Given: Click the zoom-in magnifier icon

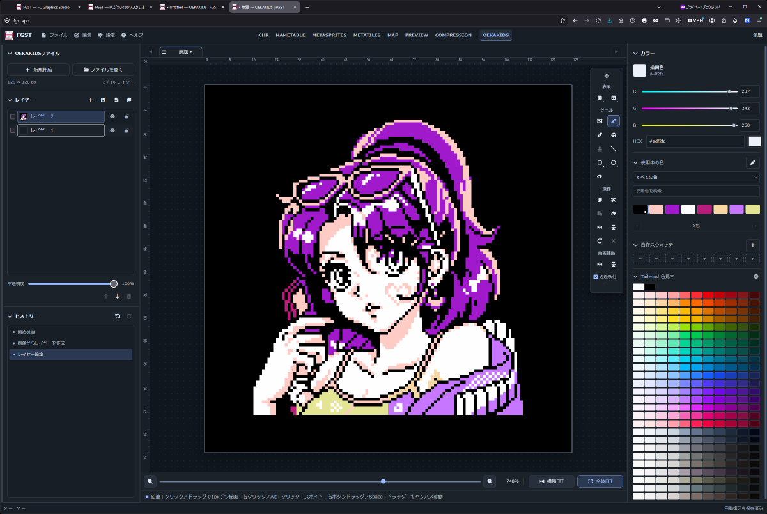Looking at the screenshot, I should coord(490,481).
